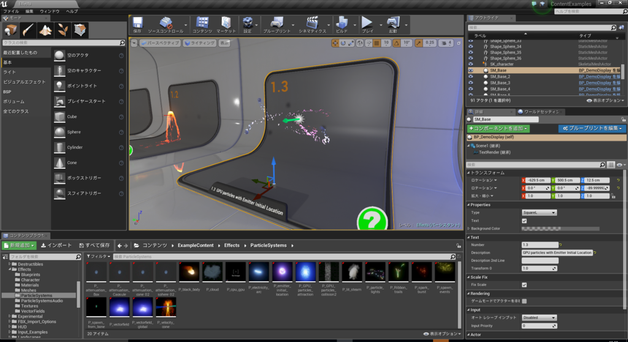The image size is (628, 342).
Task: Click the Description text field
Action: (x=557, y=253)
